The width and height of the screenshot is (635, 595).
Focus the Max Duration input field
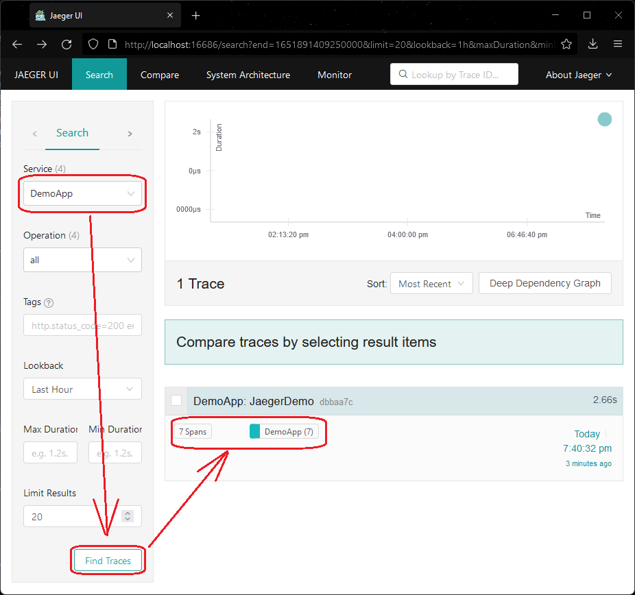pyautogui.click(x=50, y=453)
